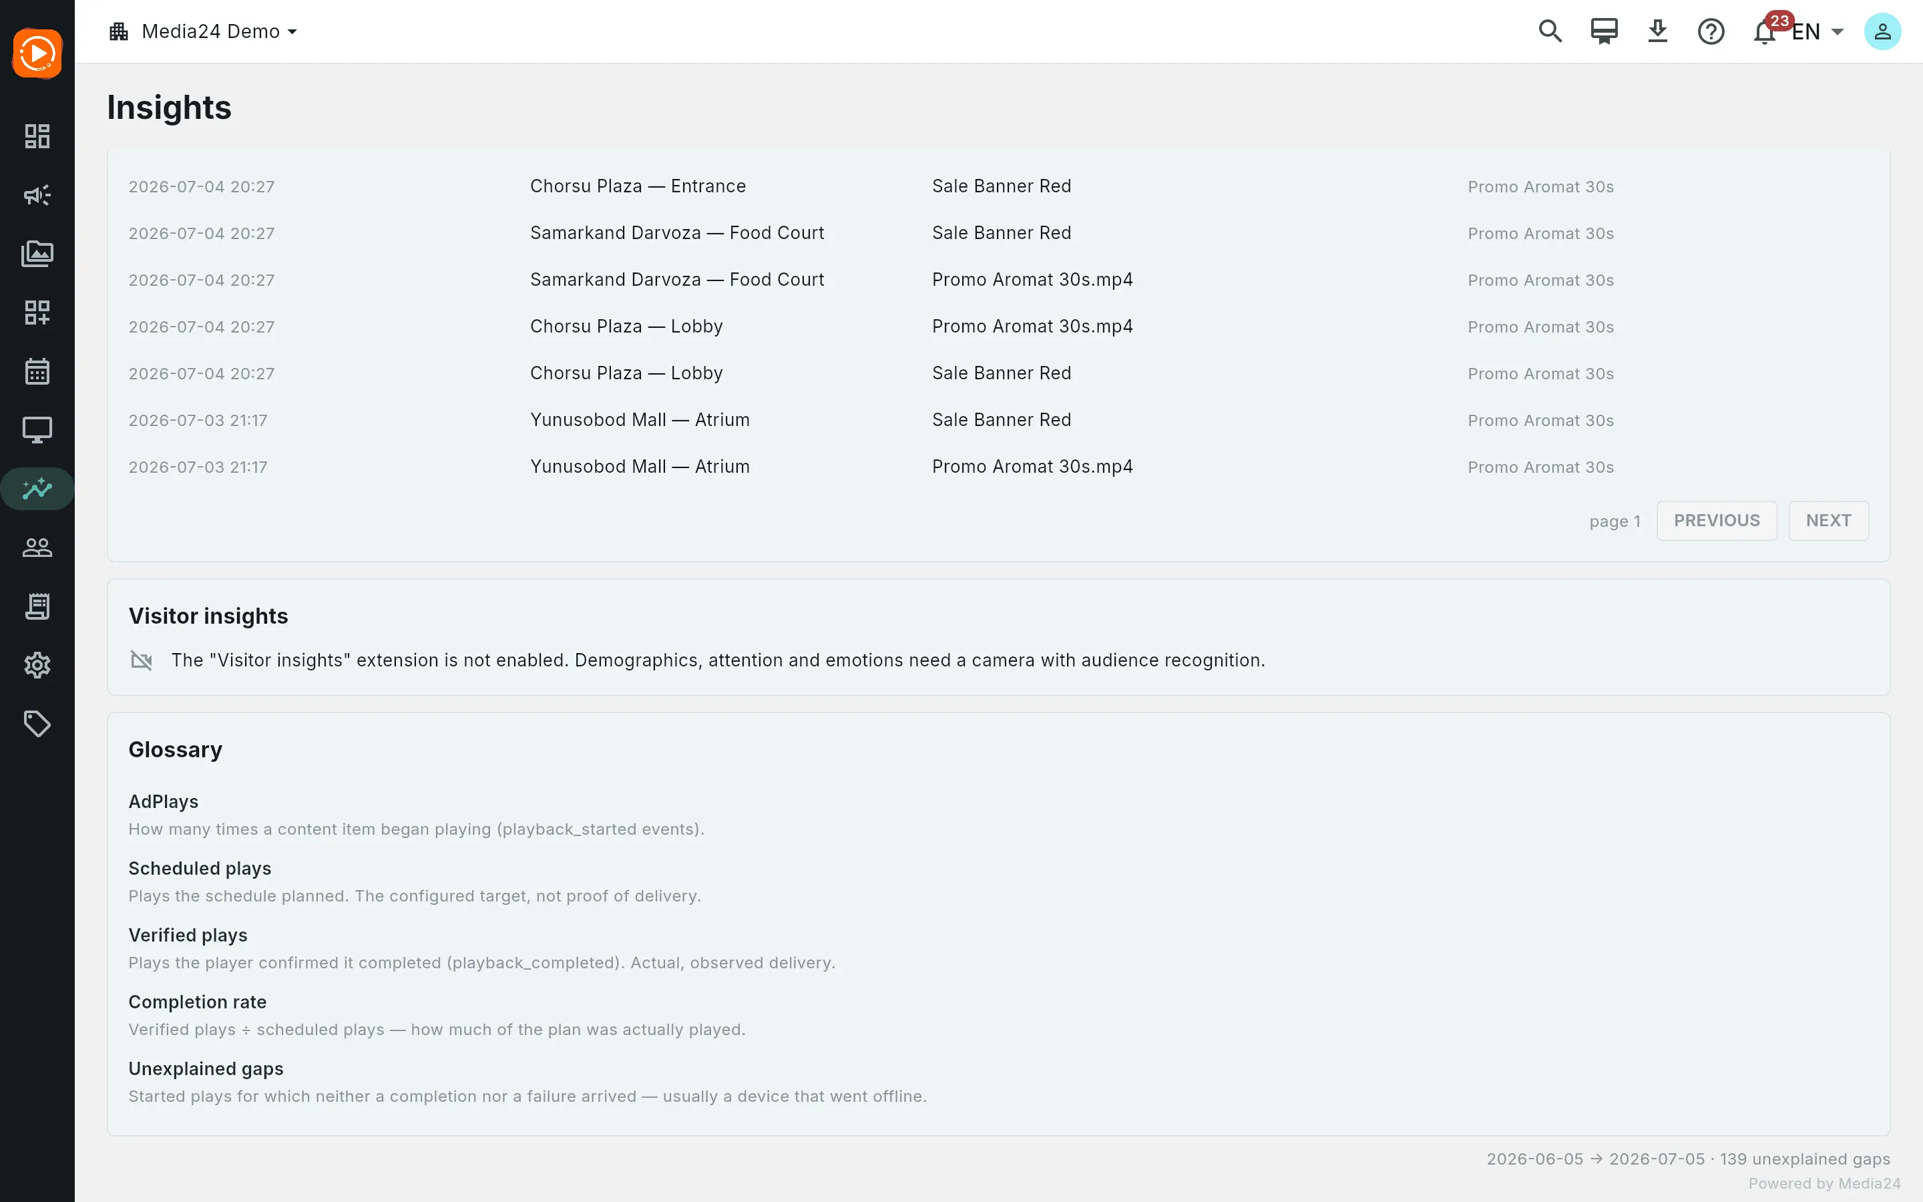Click the PREVIOUS pagination button
1923x1202 pixels.
coord(1717,521)
